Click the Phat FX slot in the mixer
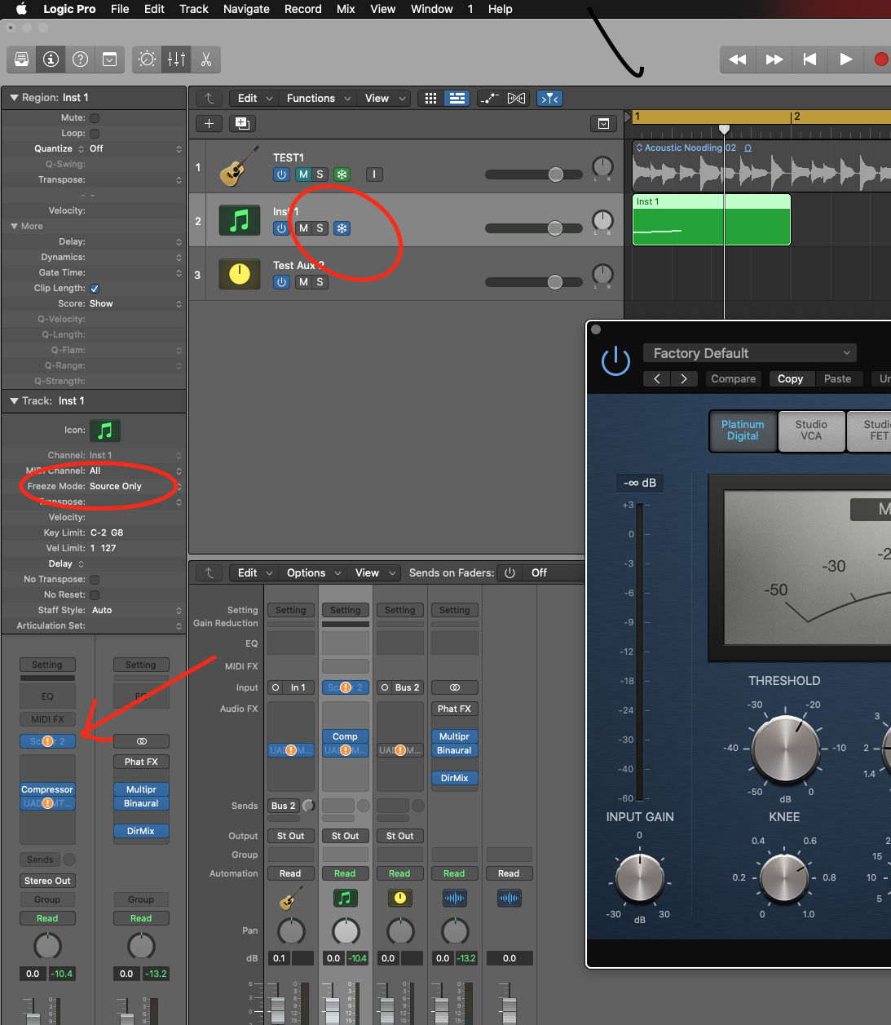 pos(454,709)
